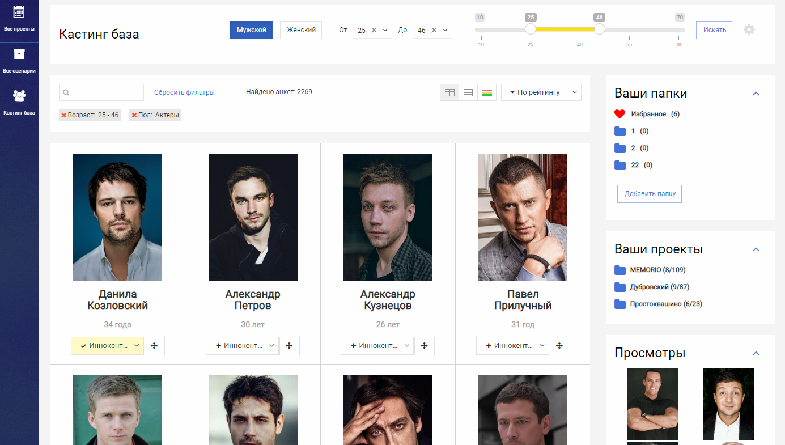
Task: Remove the Пол: Актеры filter tag
Action: point(134,115)
